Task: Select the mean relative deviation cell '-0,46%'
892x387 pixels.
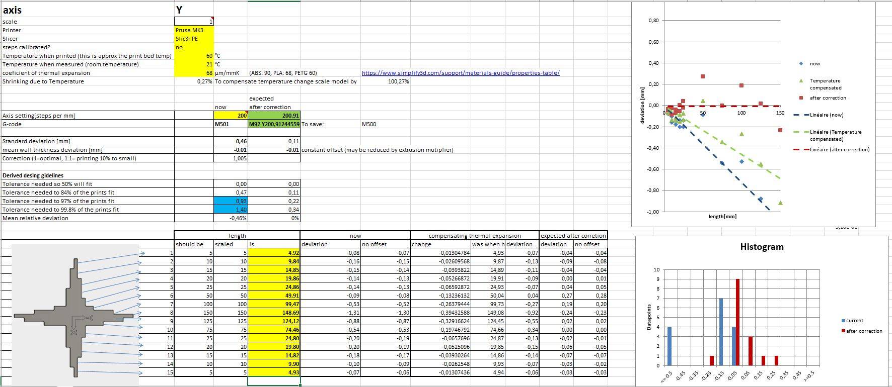Action: pos(231,218)
